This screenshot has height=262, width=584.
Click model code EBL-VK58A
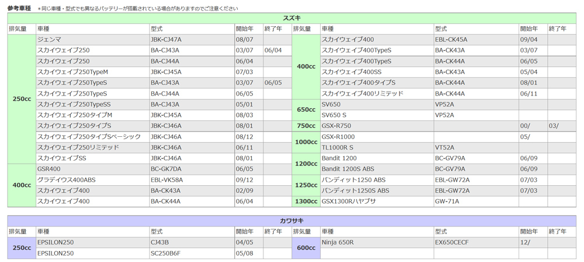pos(167,180)
